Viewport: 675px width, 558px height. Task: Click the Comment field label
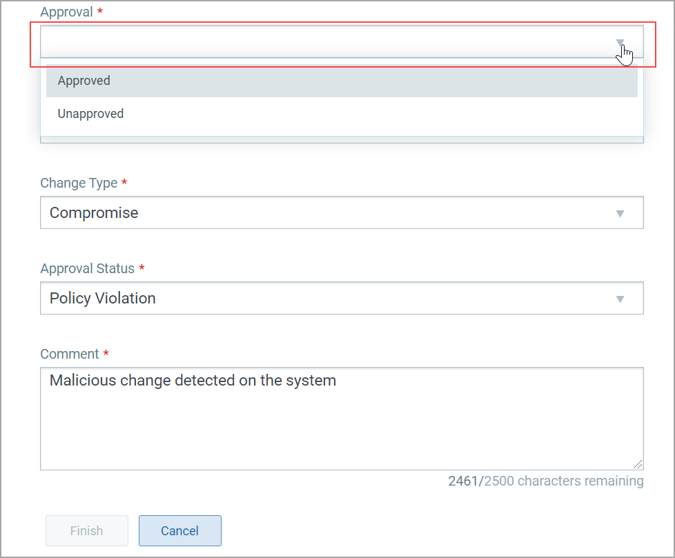point(70,354)
